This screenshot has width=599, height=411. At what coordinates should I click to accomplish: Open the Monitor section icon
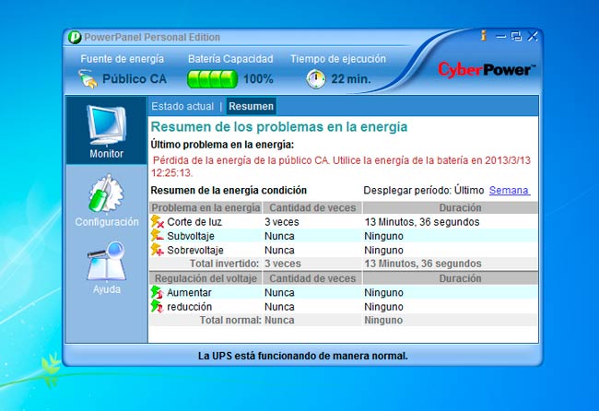pos(107,126)
